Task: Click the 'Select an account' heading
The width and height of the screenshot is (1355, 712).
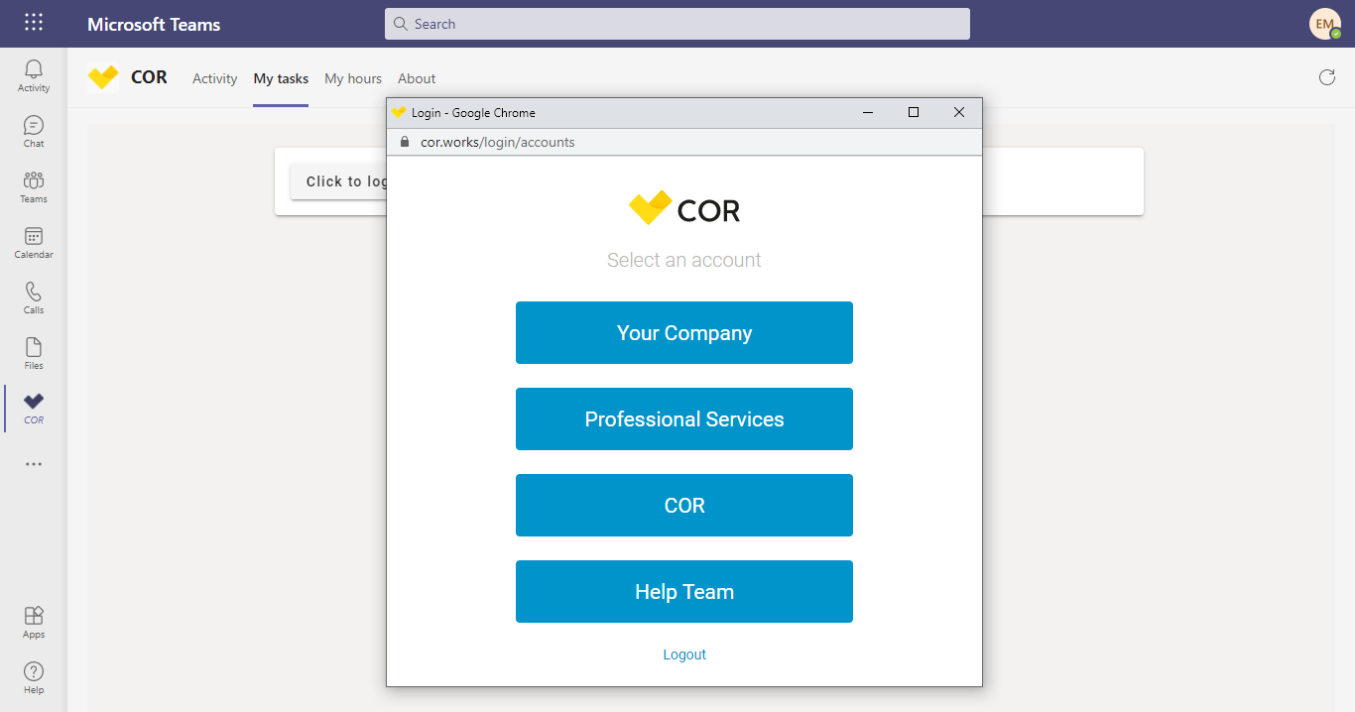Action: click(x=684, y=260)
